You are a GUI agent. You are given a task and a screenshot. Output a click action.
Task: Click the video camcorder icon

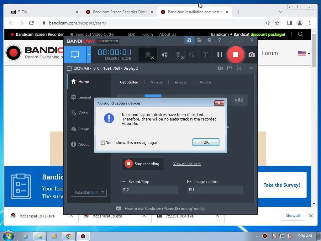(220, 68)
